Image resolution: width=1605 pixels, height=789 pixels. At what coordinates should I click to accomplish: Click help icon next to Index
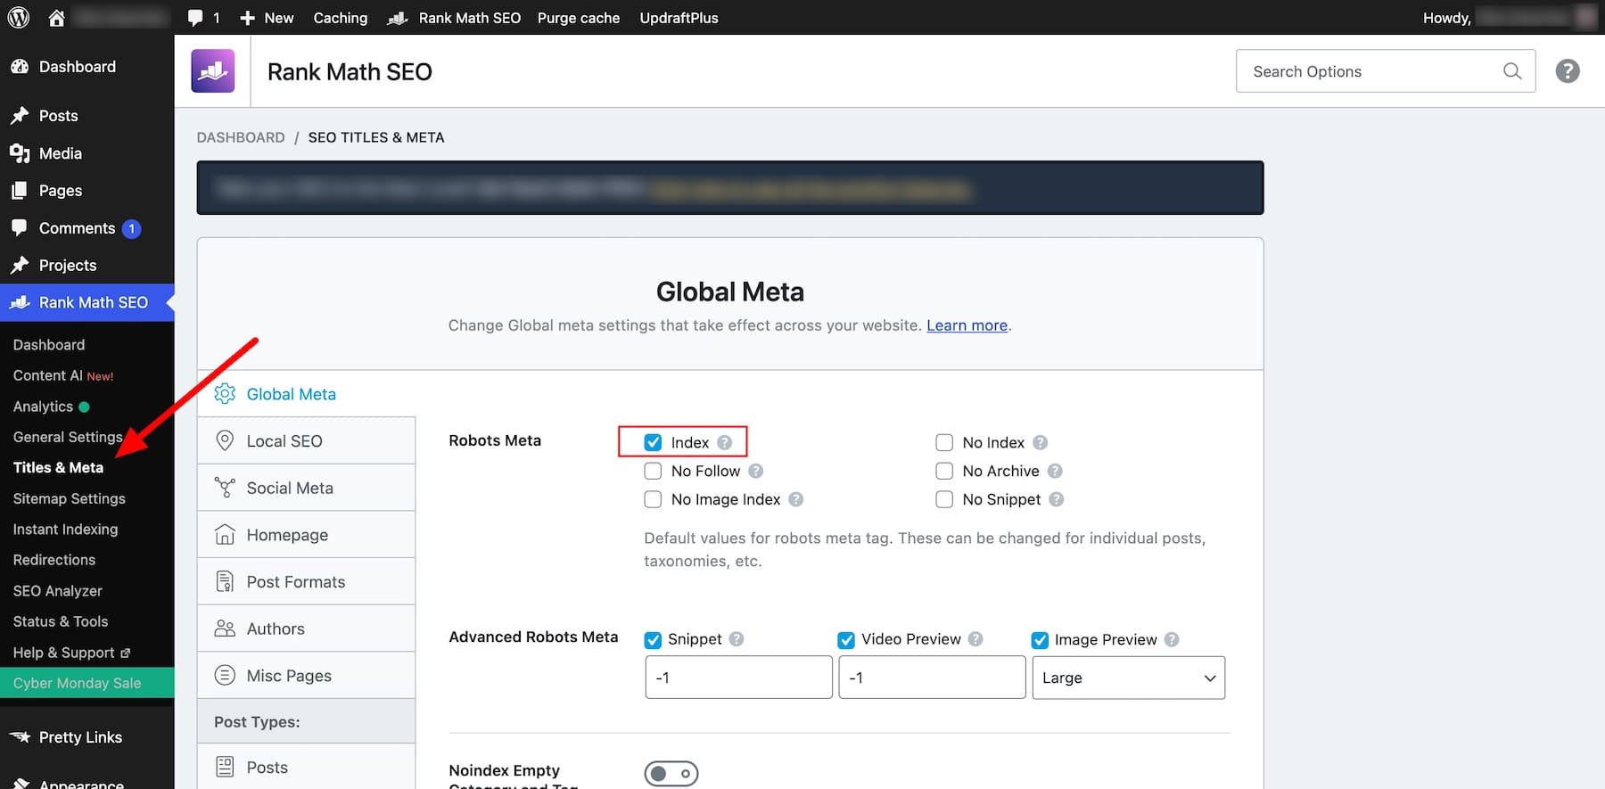tap(725, 443)
